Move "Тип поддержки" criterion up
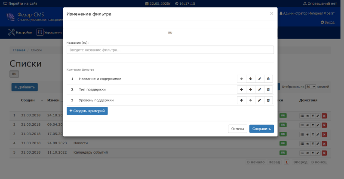The height and width of the screenshot is (179, 344). [x=241, y=89]
